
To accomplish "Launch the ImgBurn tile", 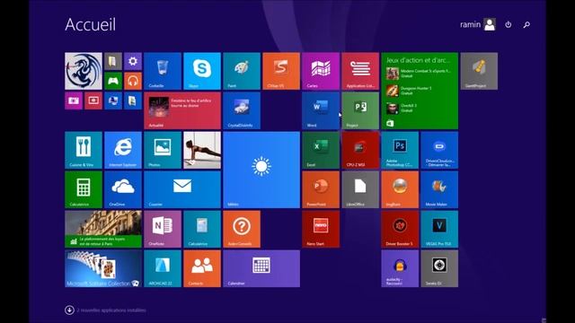I will tap(400, 189).
